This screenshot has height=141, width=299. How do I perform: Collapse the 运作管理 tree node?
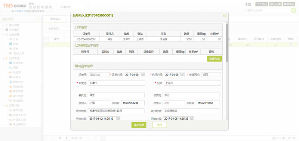pos(3,58)
